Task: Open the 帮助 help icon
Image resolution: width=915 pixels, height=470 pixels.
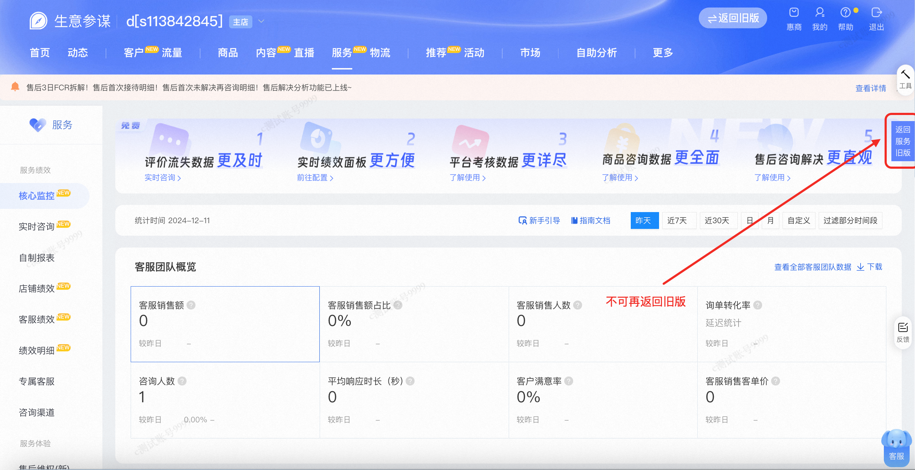Action: point(845,13)
